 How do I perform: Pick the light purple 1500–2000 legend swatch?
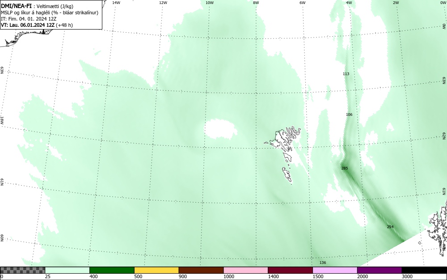point(335,270)
